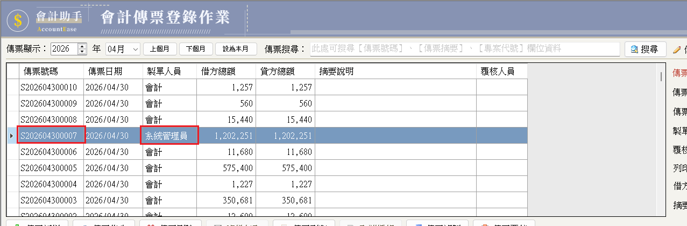Click the year field showing 2026
The image size is (687, 226).
click(x=64, y=49)
